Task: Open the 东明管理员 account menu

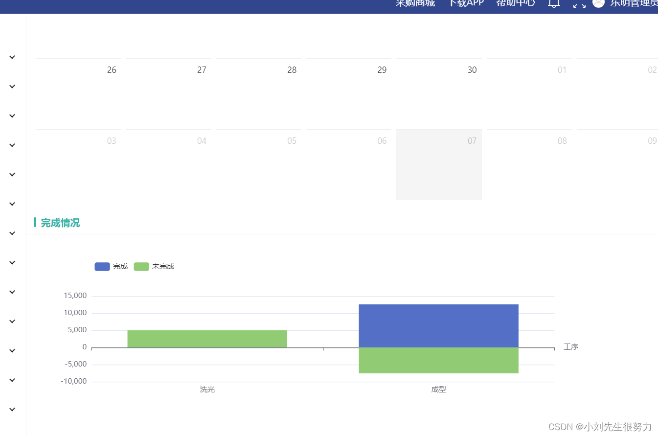Action: click(634, 3)
